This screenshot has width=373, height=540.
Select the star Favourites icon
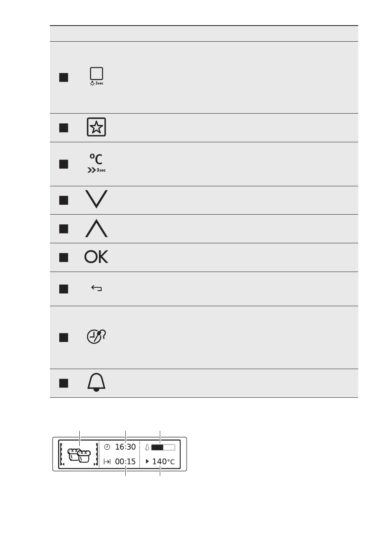(97, 127)
